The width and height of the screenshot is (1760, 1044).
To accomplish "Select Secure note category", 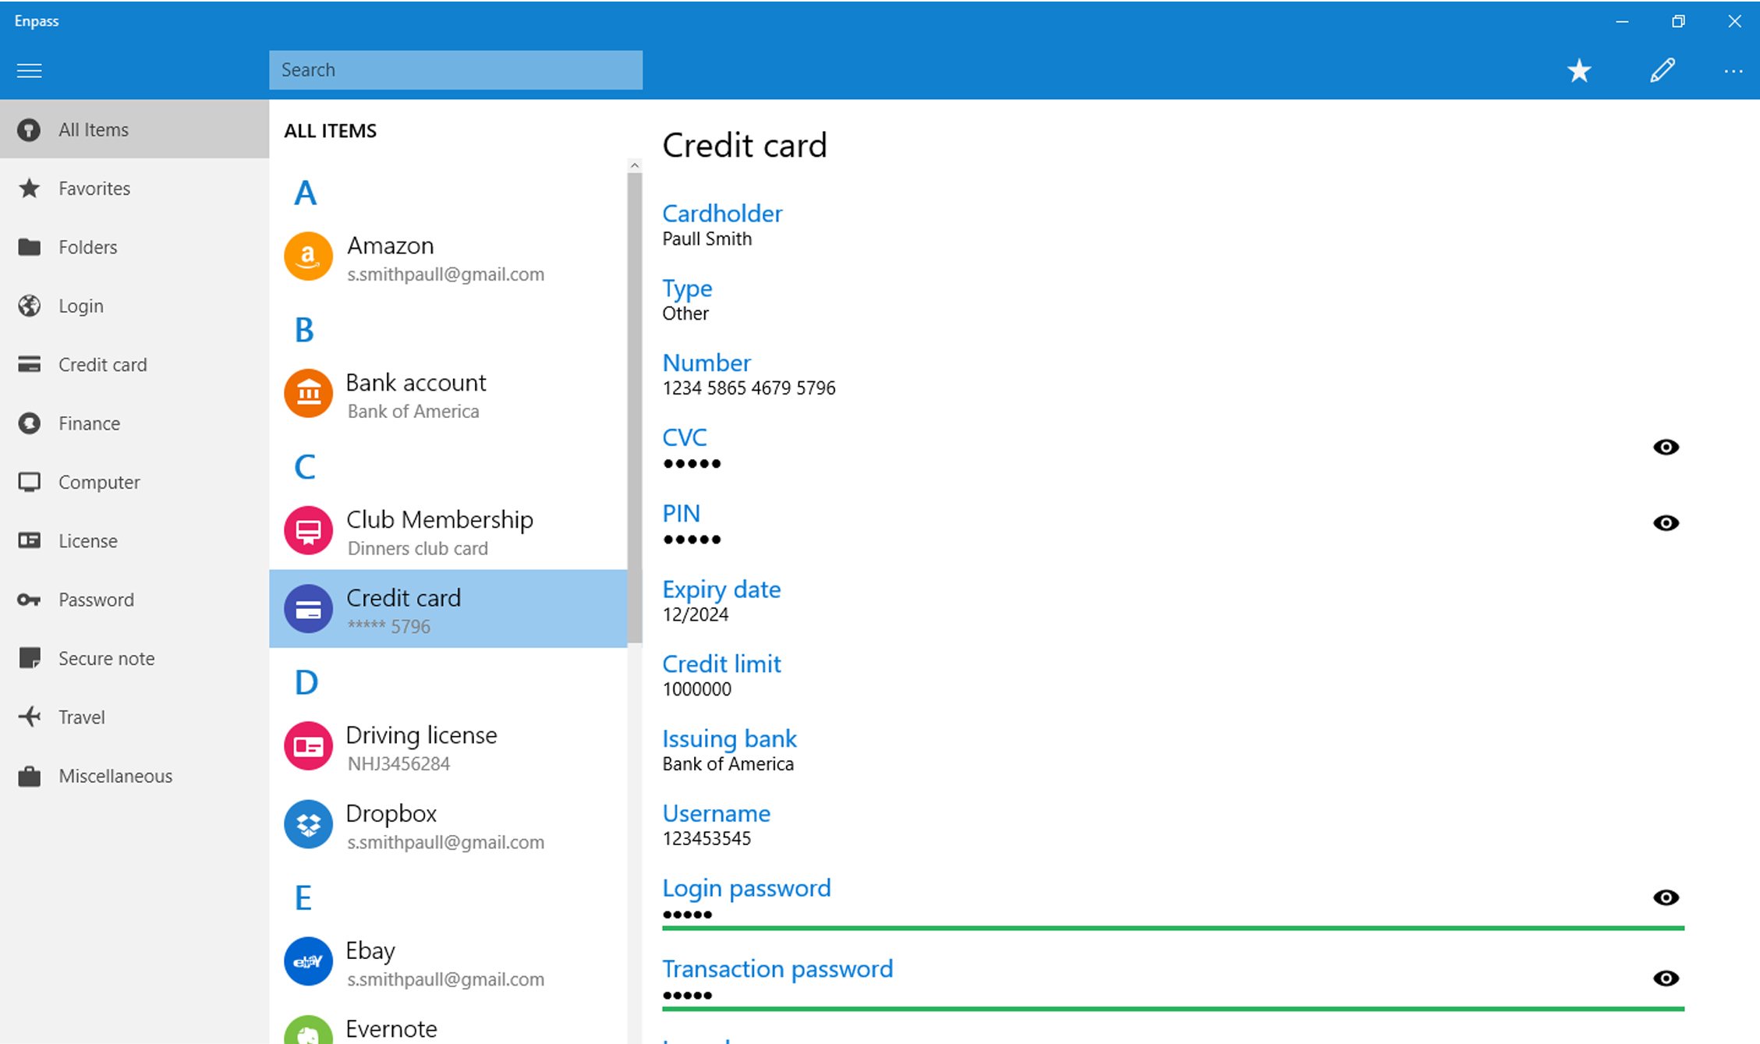I will [106, 659].
